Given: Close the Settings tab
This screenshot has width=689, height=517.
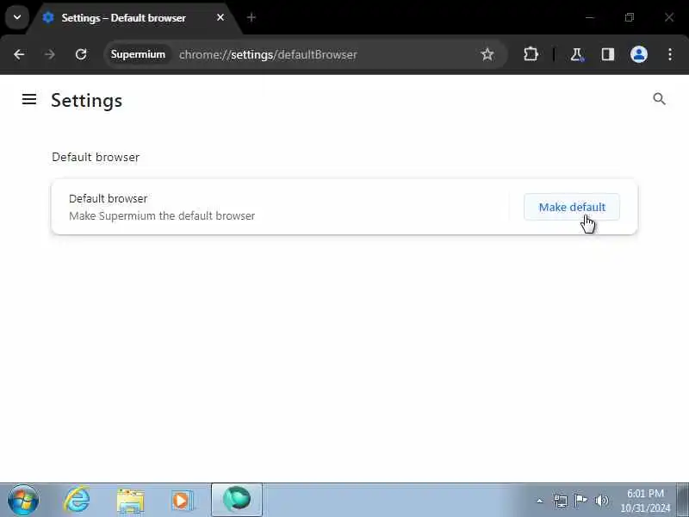Looking at the screenshot, I should [x=220, y=17].
